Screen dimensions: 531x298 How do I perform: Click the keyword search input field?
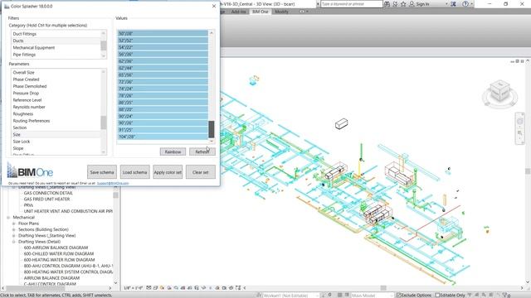point(351,4)
